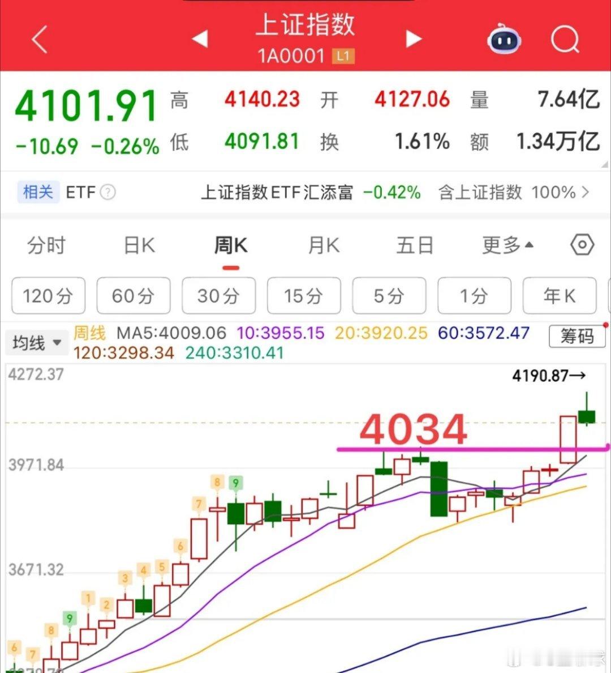Tap the volume value 7.64亿

tap(569, 100)
